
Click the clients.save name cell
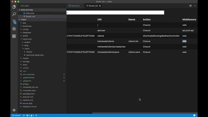(134, 52)
